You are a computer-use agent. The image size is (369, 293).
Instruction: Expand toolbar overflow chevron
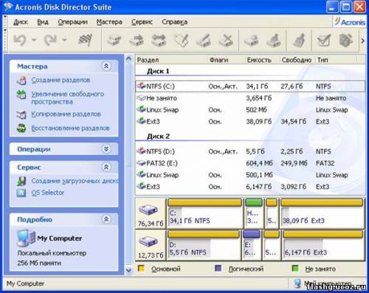click(x=362, y=41)
